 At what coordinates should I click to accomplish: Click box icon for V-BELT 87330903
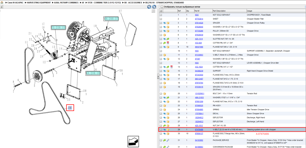tap(165, 55)
